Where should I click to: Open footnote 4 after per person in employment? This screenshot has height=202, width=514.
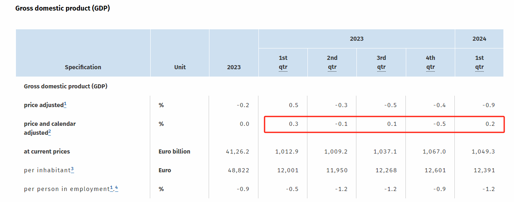click(117, 188)
